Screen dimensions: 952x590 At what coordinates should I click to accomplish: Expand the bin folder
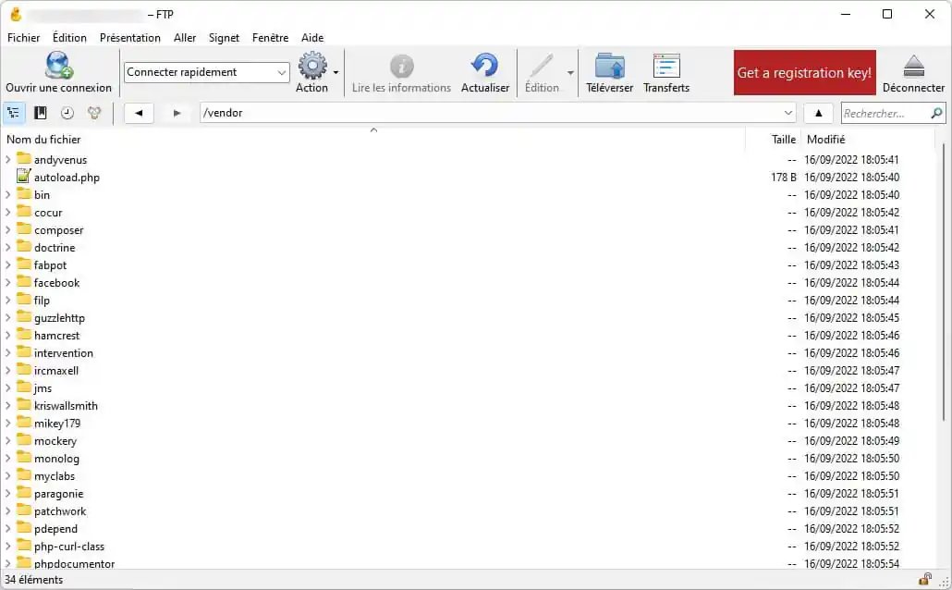pos(8,194)
